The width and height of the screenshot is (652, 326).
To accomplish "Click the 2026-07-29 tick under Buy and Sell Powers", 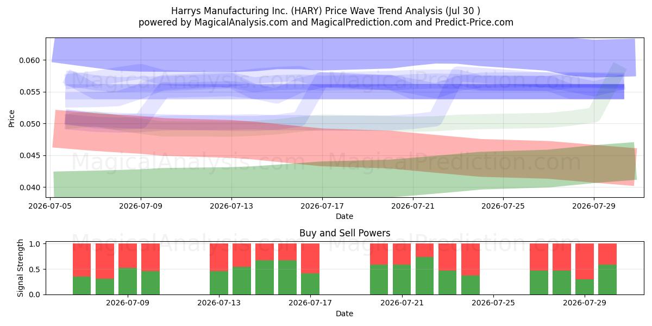I will click(x=585, y=303).
